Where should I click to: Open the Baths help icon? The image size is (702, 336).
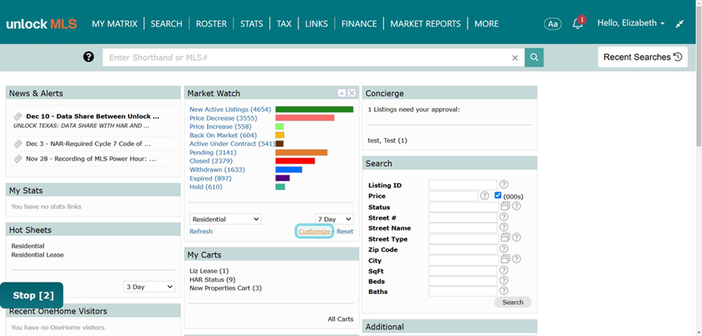pyautogui.click(x=504, y=290)
